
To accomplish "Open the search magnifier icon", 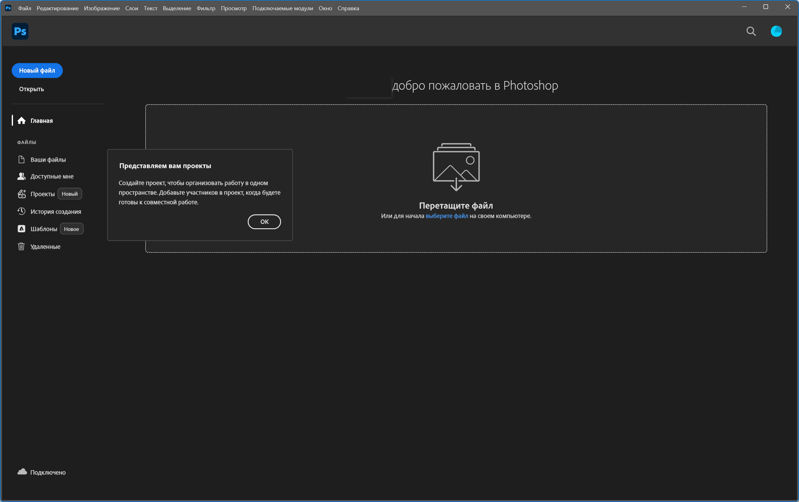I will point(751,31).
